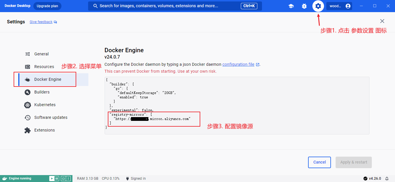Click the Docker Engine whale icon in sidebar
This screenshot has width=395, height=182.
tap(28, 80)
